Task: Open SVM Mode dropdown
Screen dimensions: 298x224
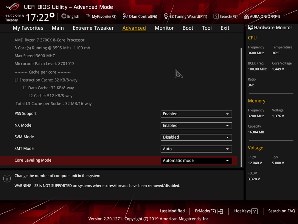Action: (x=196, y=137)
